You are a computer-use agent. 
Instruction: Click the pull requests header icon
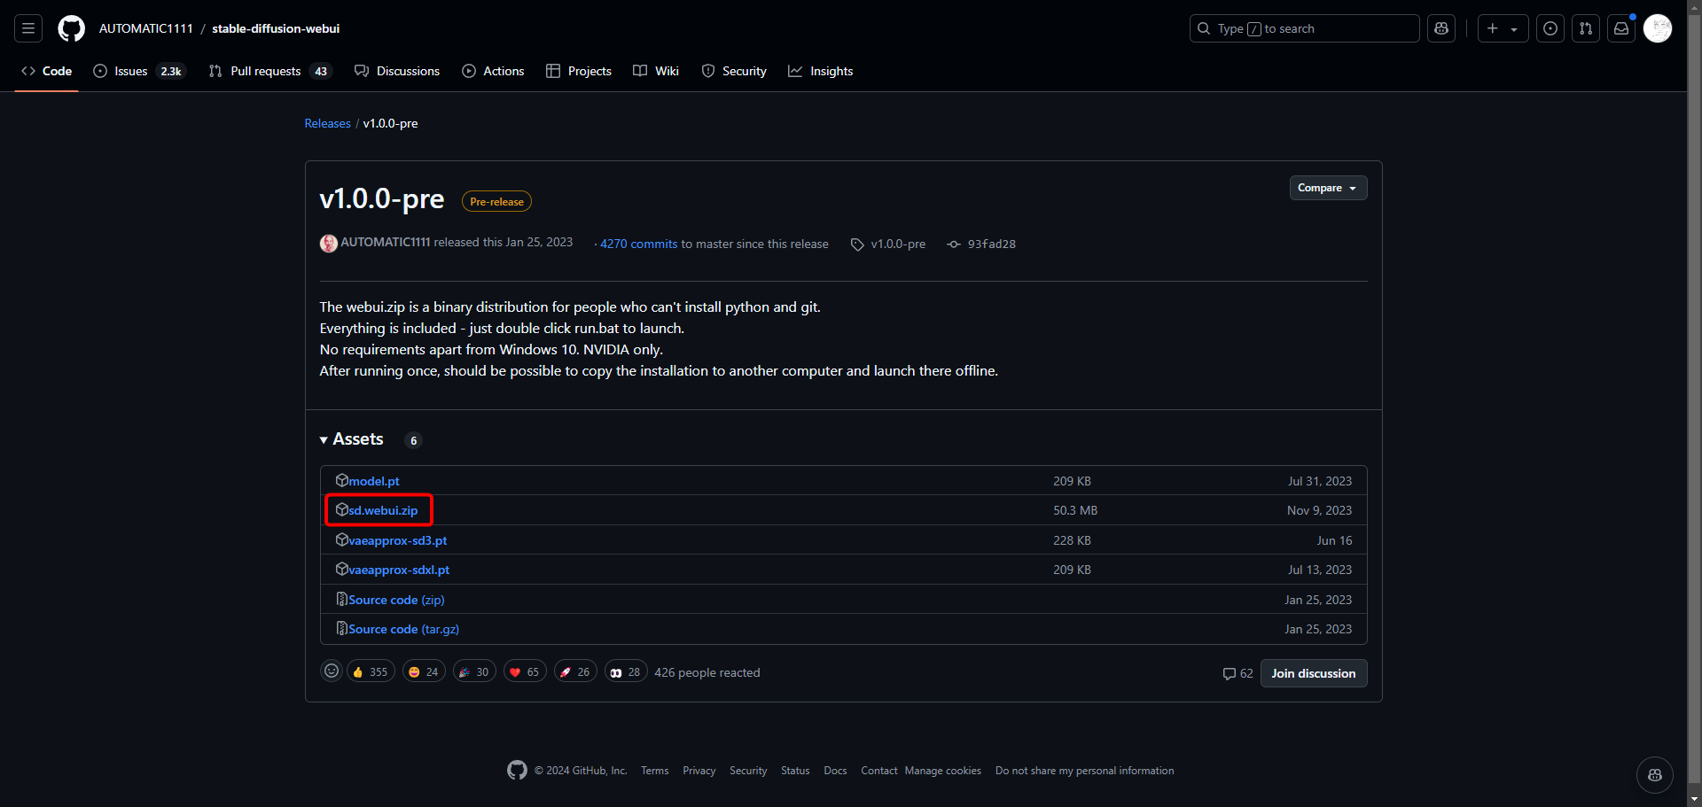click(x=1586, y=28)
